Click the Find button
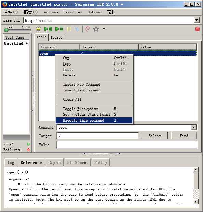This screenshot has height=212, width=203. 184,136
